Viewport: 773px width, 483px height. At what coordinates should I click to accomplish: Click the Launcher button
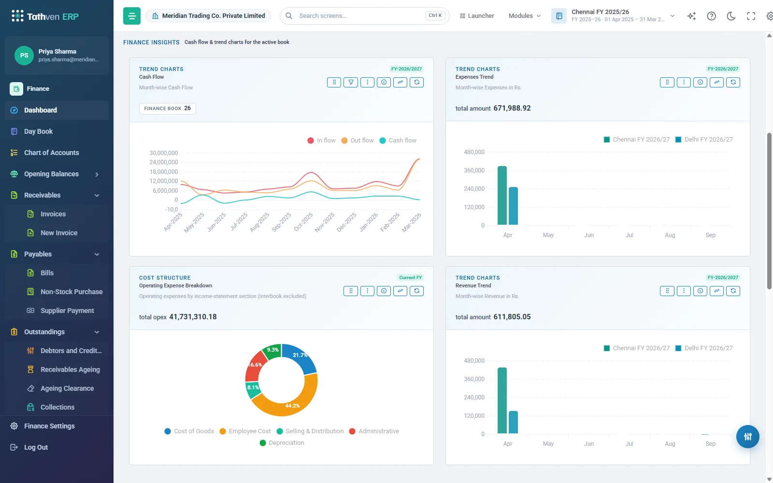click(x=477, y=16)
